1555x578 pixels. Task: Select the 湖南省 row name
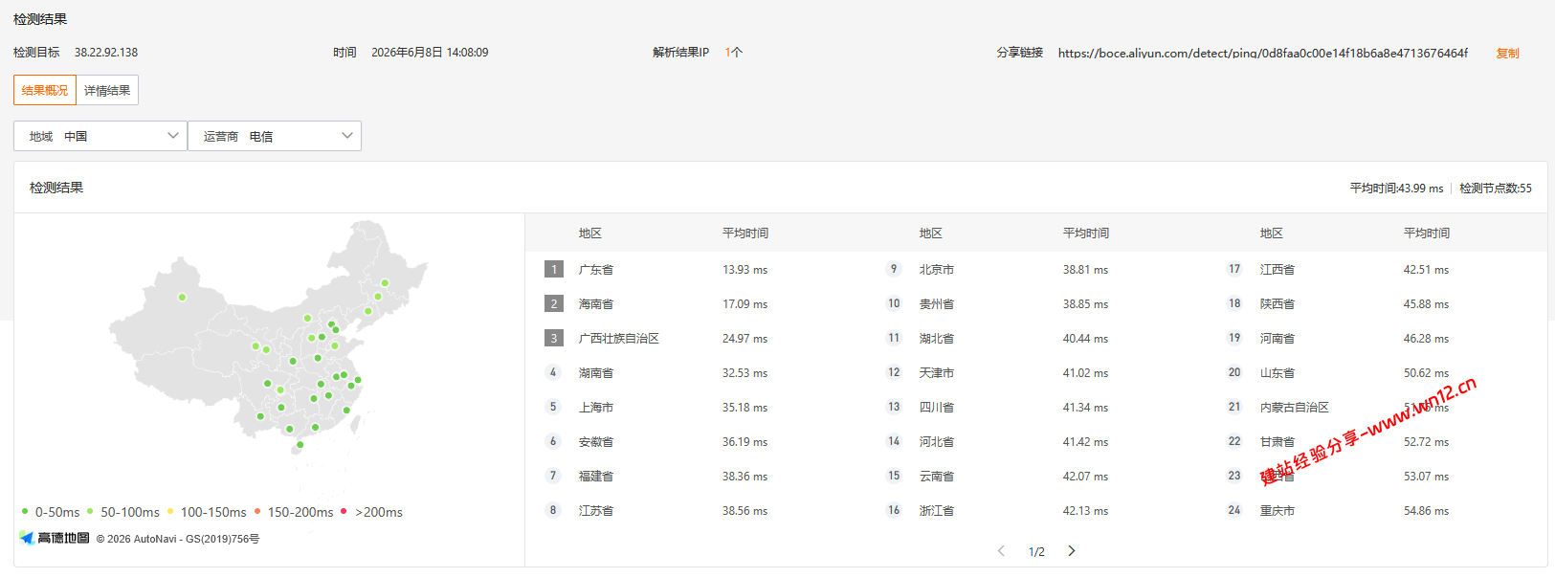point(596,373)
